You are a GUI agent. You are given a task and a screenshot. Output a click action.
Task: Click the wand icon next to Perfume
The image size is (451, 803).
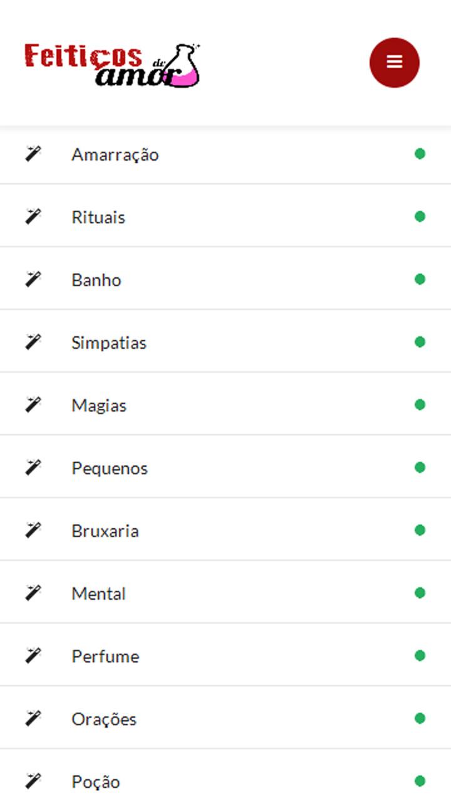pyautogui.click(x=33, y=656)
